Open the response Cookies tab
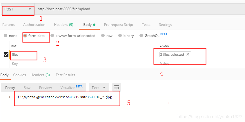 pos(19,75)
